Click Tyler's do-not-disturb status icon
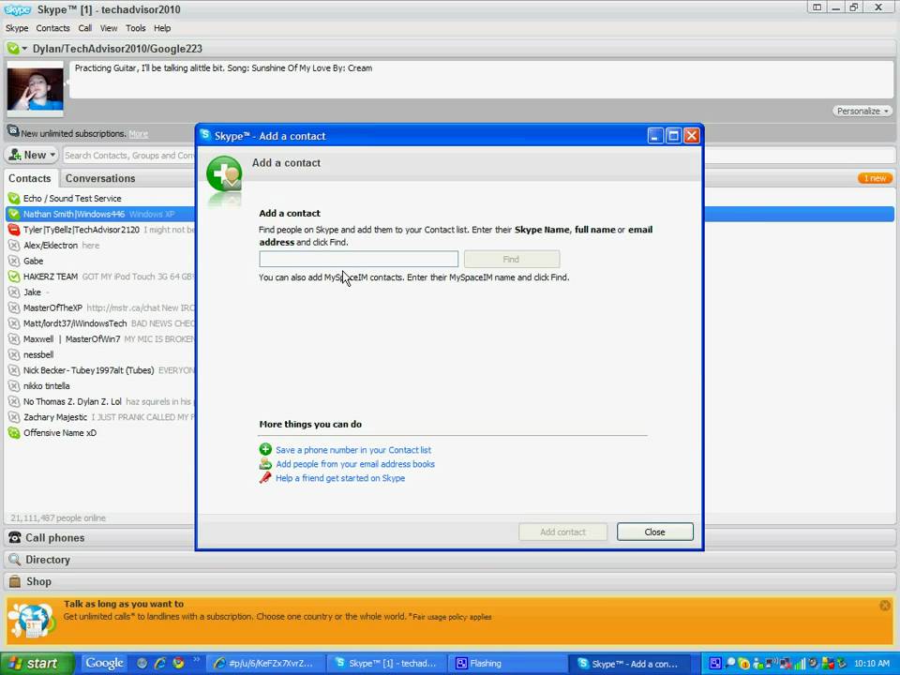This screenshot has width=900, height=675. click(x=14, y=230)
